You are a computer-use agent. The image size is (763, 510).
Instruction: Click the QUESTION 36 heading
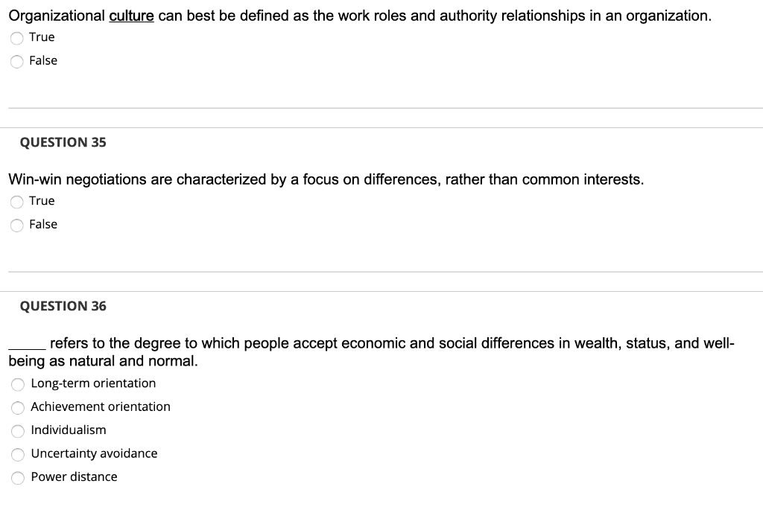(63, 306)
